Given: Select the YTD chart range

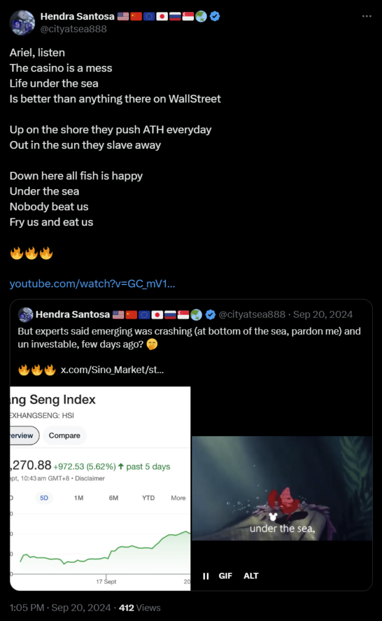Looking at the screenshot, I should pos(149,498).
